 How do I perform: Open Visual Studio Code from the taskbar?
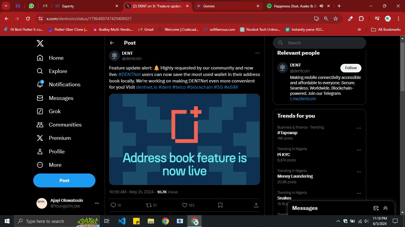click(x=122, y=221)
